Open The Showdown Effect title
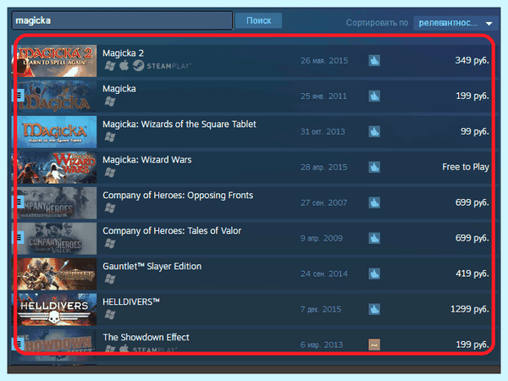508x381 pixels. click(146, 337)
